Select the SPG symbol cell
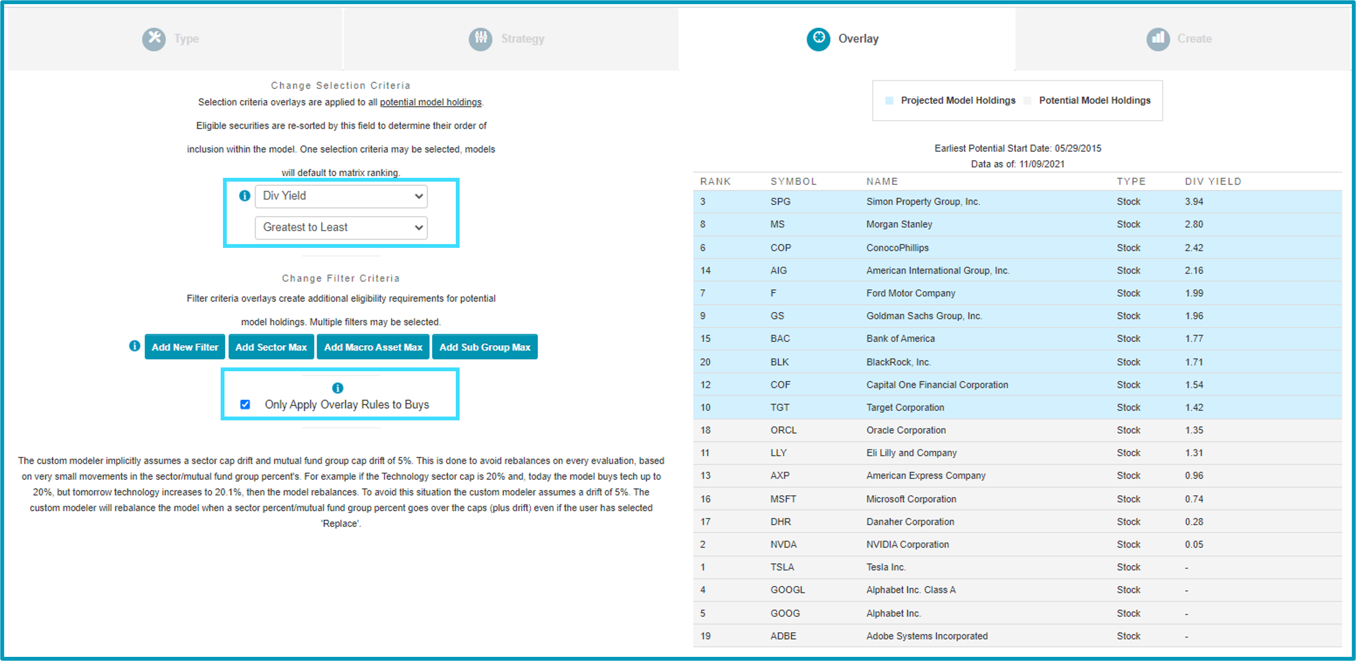 coord(780,201)
